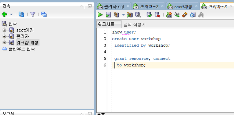This screenshot has width=234, height=115.
Task: Expand the 워크샵 계정 connection node
Action: point(4,43)
